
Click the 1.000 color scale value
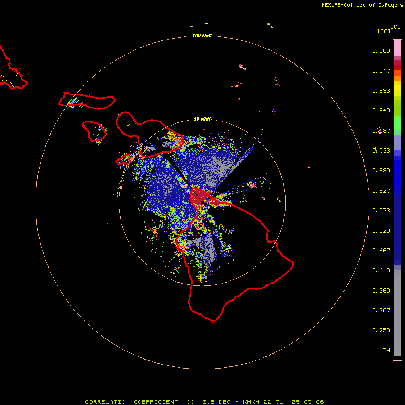(381, 50)
